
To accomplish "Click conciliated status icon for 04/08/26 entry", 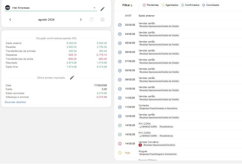I will 120,34.
